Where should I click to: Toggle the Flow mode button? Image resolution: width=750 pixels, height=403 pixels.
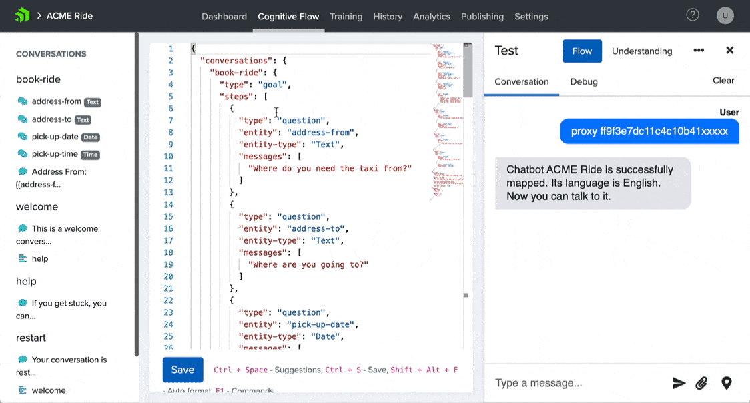[x=582, y=51]
